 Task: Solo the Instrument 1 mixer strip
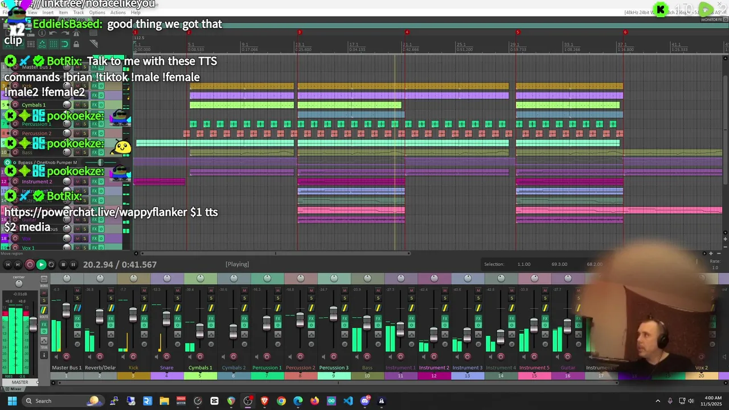(x=411, y=298)
